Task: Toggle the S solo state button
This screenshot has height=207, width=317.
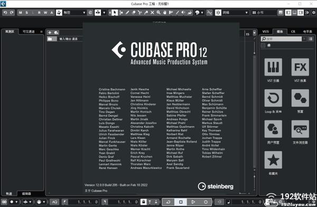Action: point(27,13)
